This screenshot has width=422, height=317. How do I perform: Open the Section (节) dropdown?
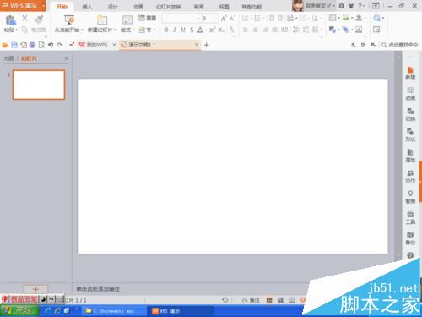click(x=147, y=30)
